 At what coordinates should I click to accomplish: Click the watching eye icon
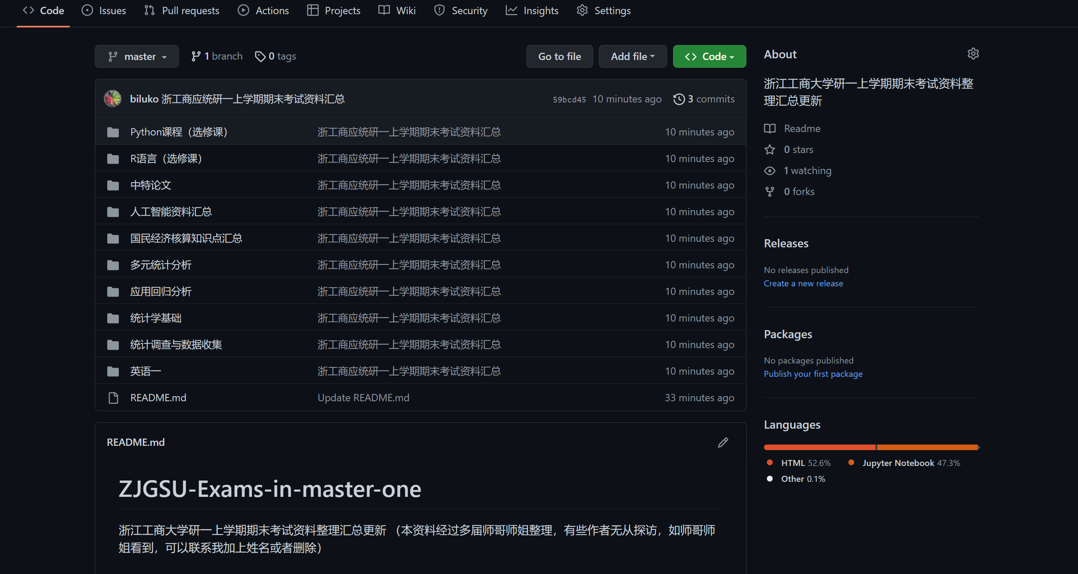pos(770,171)
